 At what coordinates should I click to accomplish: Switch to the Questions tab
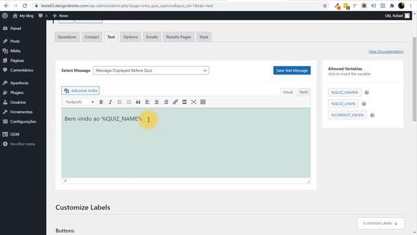click(67, 37)
